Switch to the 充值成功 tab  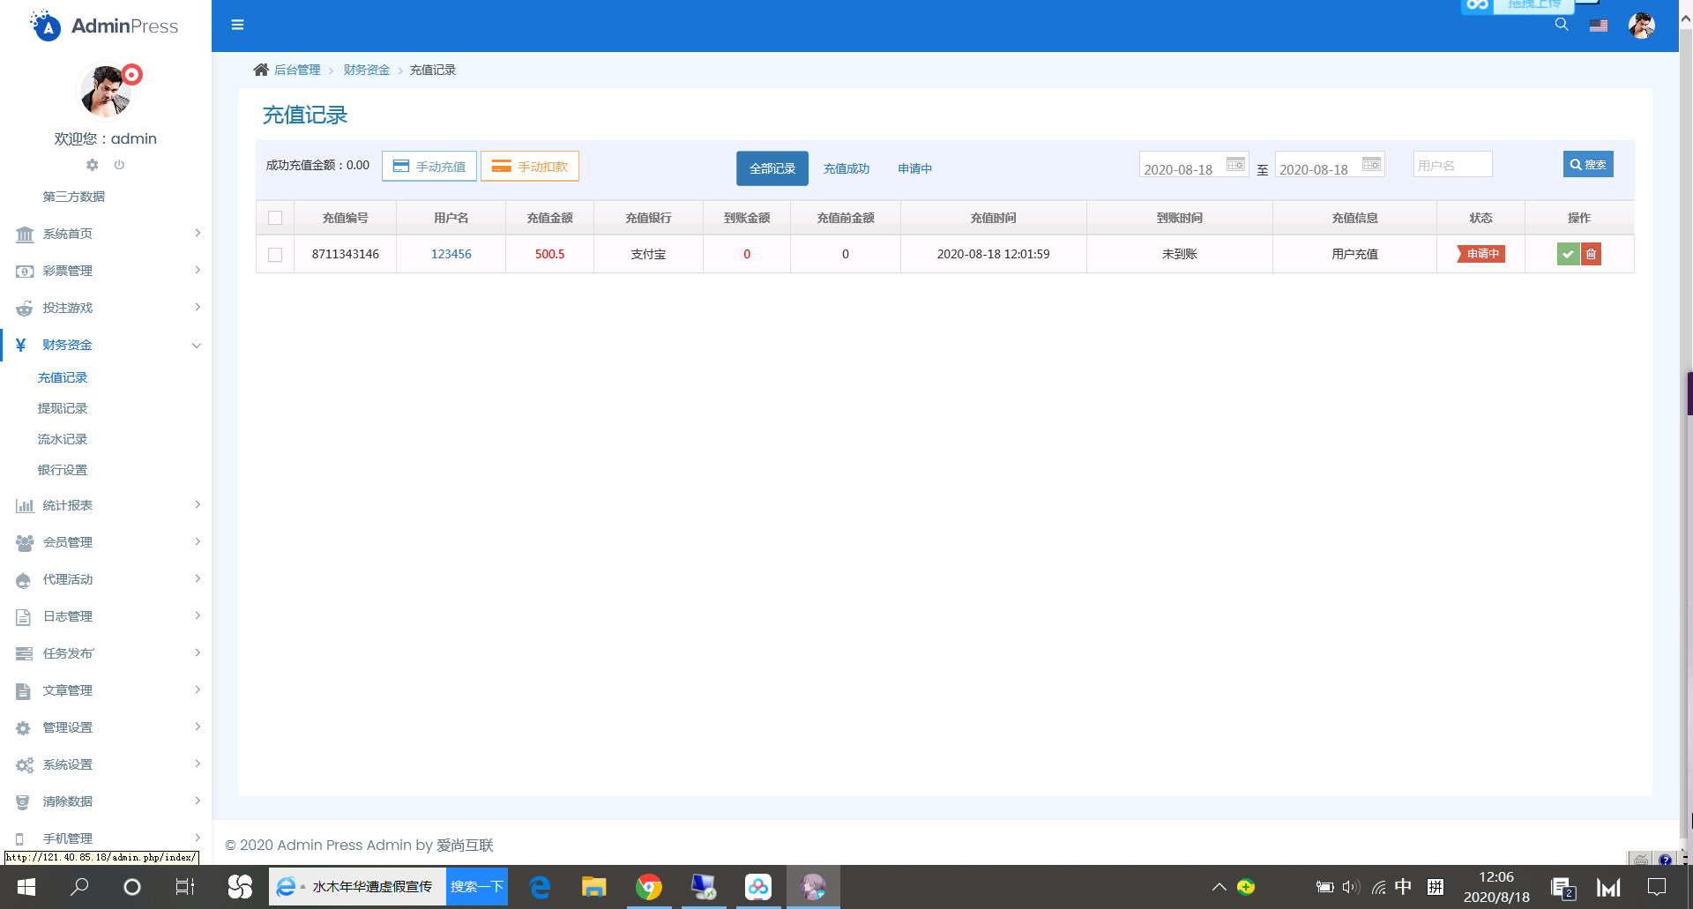[x=846, y=168]
